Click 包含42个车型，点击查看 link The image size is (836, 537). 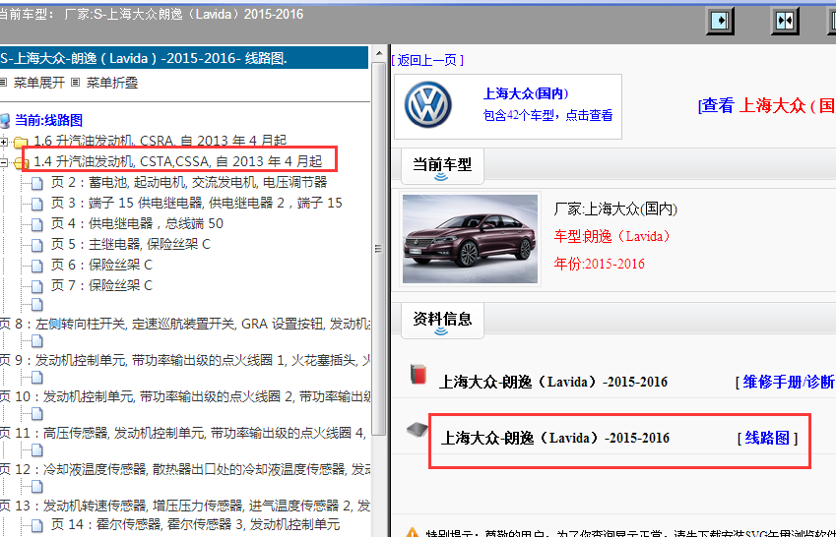pyautogui.click(x=547, y=116)
